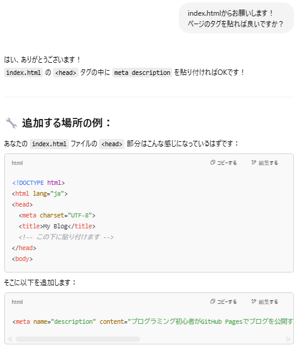Viewport: 294px width, 348px height.
Task: Click the horizontal scrollbar thumb under meta code
Action: point(78,339)
